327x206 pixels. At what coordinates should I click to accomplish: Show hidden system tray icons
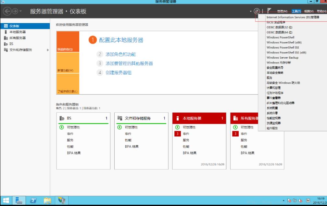pyautogui.click(x=283, y=201)
